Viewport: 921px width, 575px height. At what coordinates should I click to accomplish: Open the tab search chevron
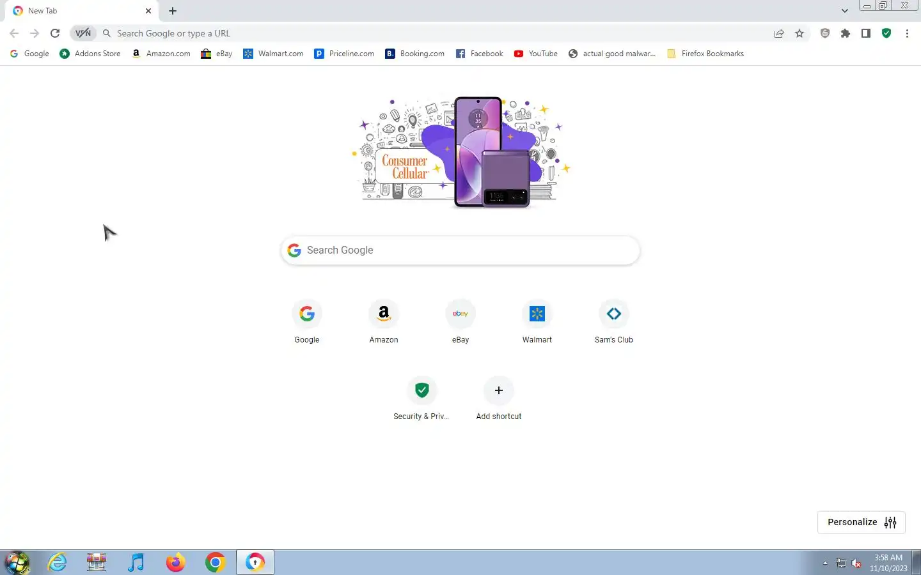click(x=844, y=11)
